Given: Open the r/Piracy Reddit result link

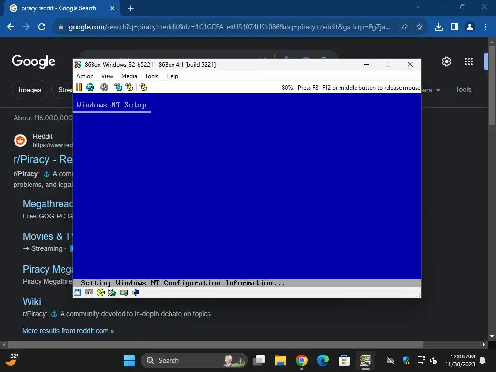Looking at the screenshot, I should point(43,159).
